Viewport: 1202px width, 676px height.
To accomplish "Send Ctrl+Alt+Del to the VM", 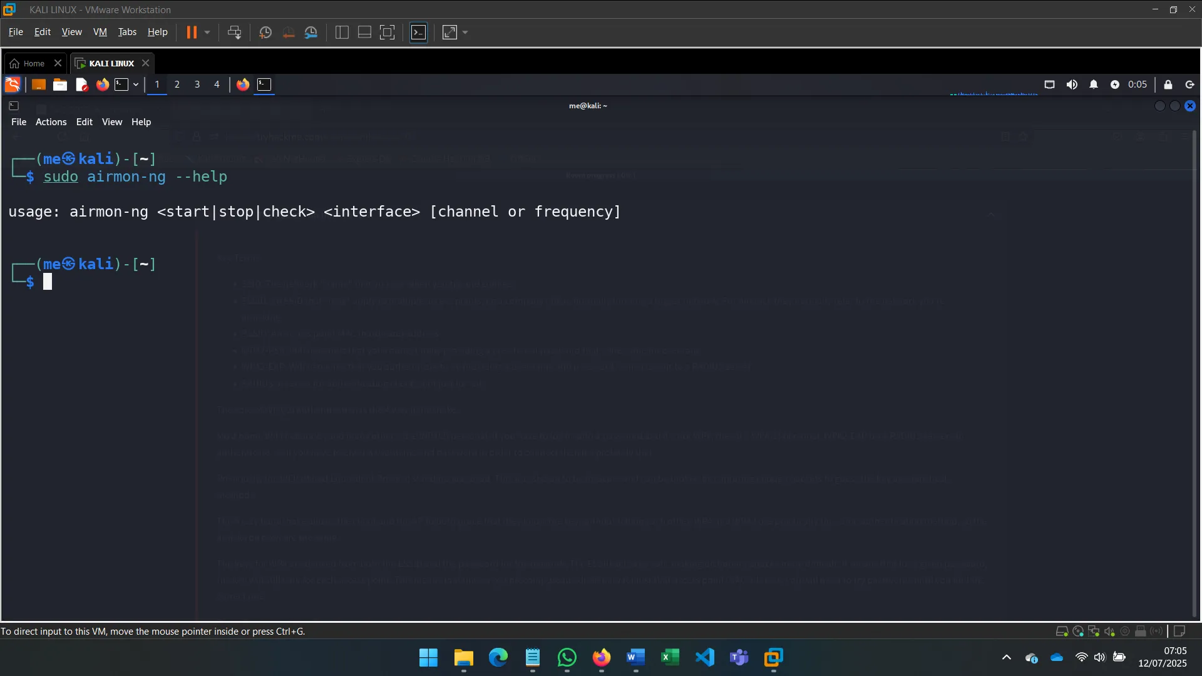I will coord(235,33).
